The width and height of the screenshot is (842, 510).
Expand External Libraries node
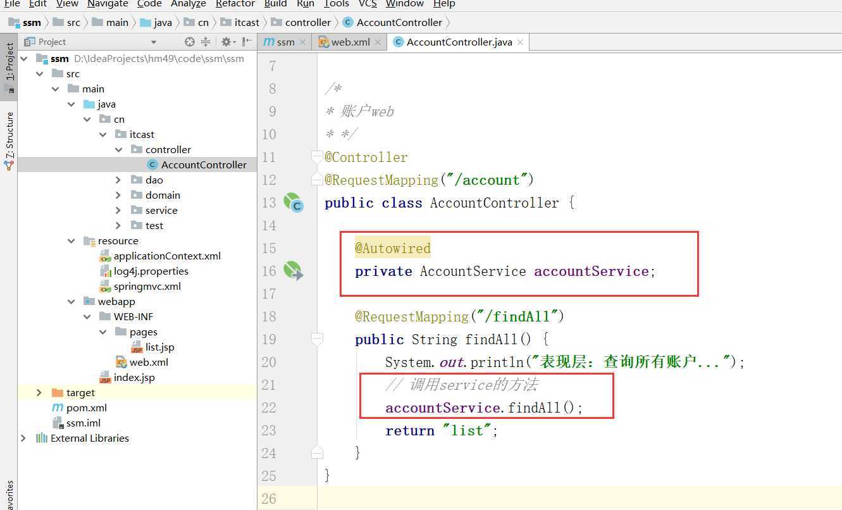(23, 438)
